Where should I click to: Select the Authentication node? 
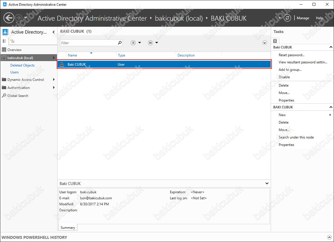[19, 88]
